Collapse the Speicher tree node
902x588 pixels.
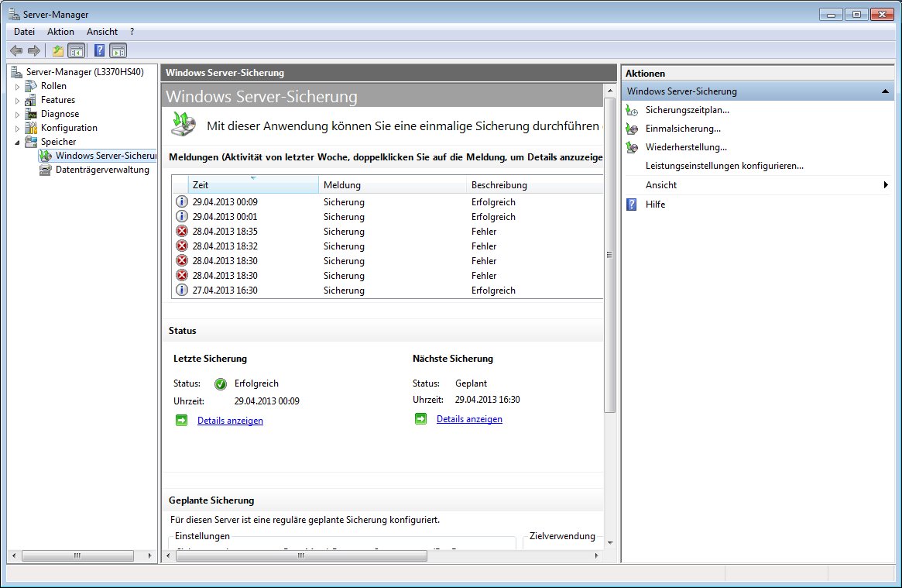click(17, 142)
